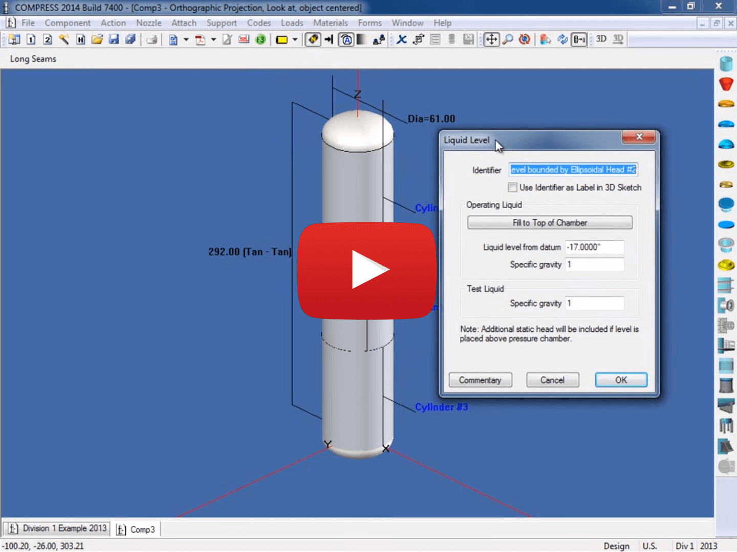Click the open folder icon in toolbar
The image size is (737, 552).
click(x=97, y=39)
